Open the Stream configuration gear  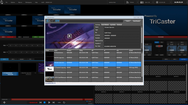click(137, 2)
